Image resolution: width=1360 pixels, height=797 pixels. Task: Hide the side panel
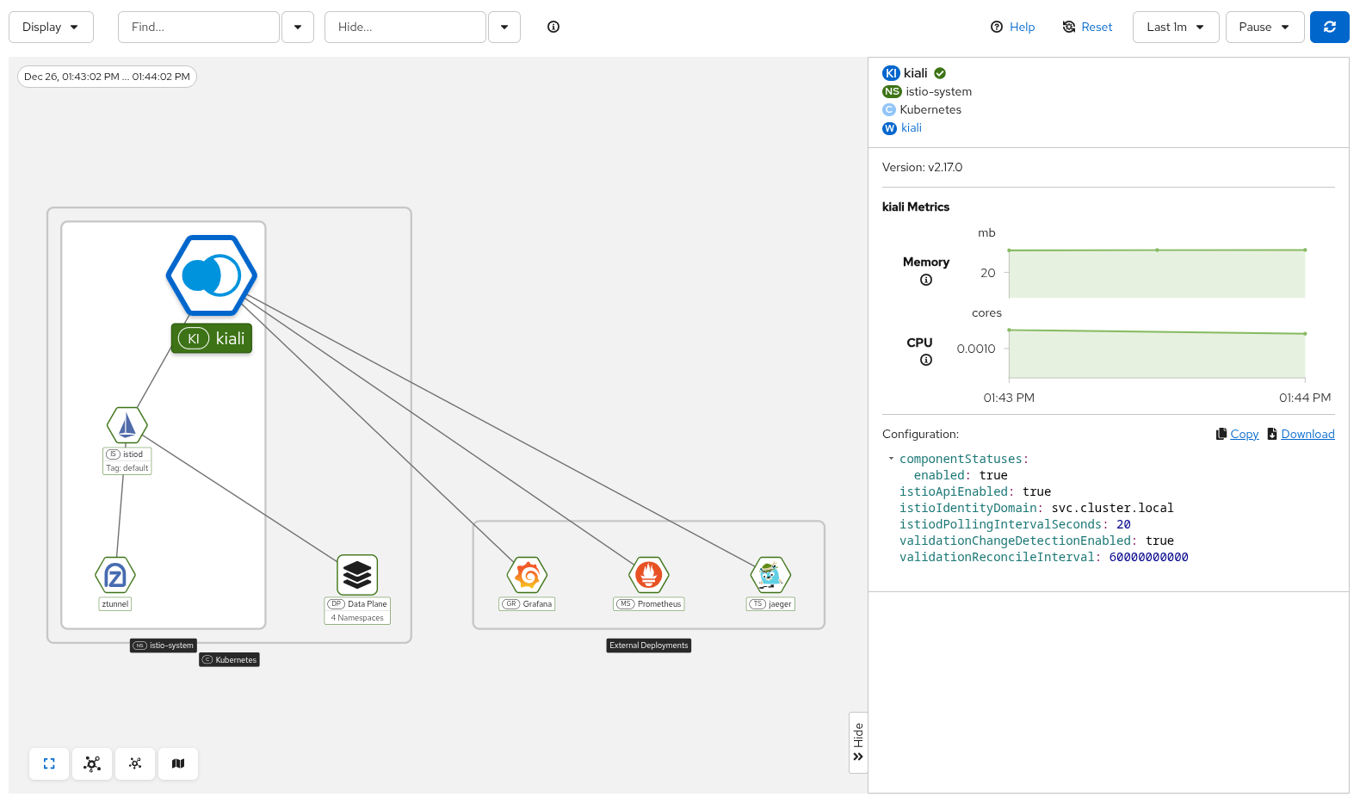(x=858, y=742)
